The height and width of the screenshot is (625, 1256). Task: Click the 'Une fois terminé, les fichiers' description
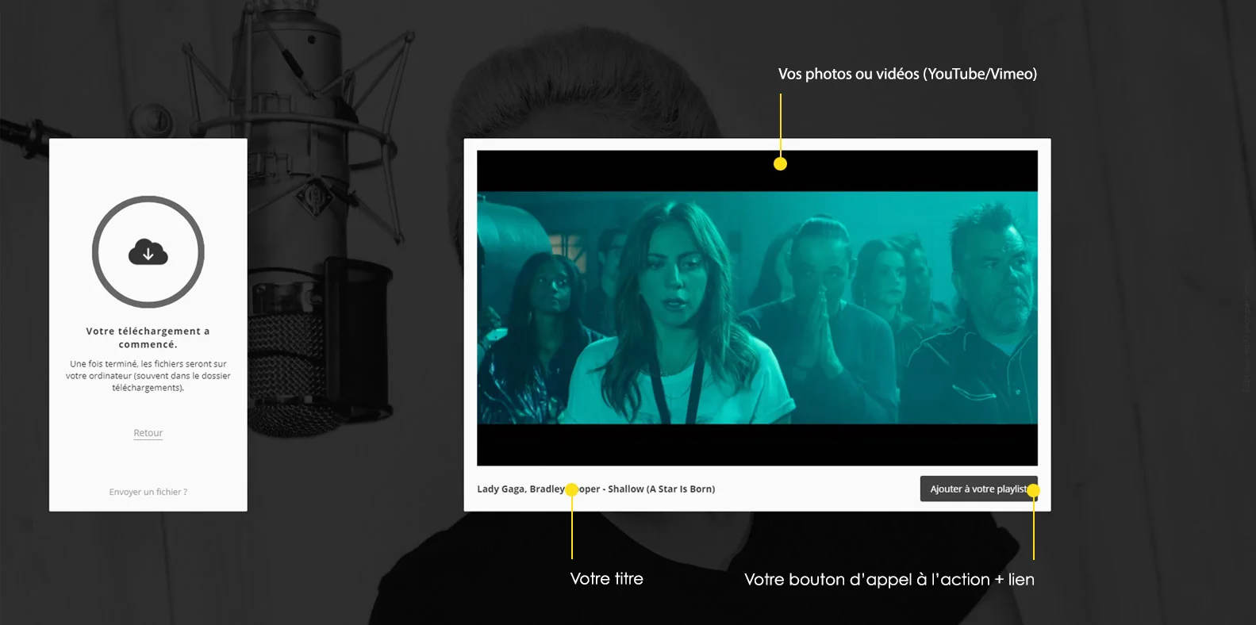(x=148, y=376)
